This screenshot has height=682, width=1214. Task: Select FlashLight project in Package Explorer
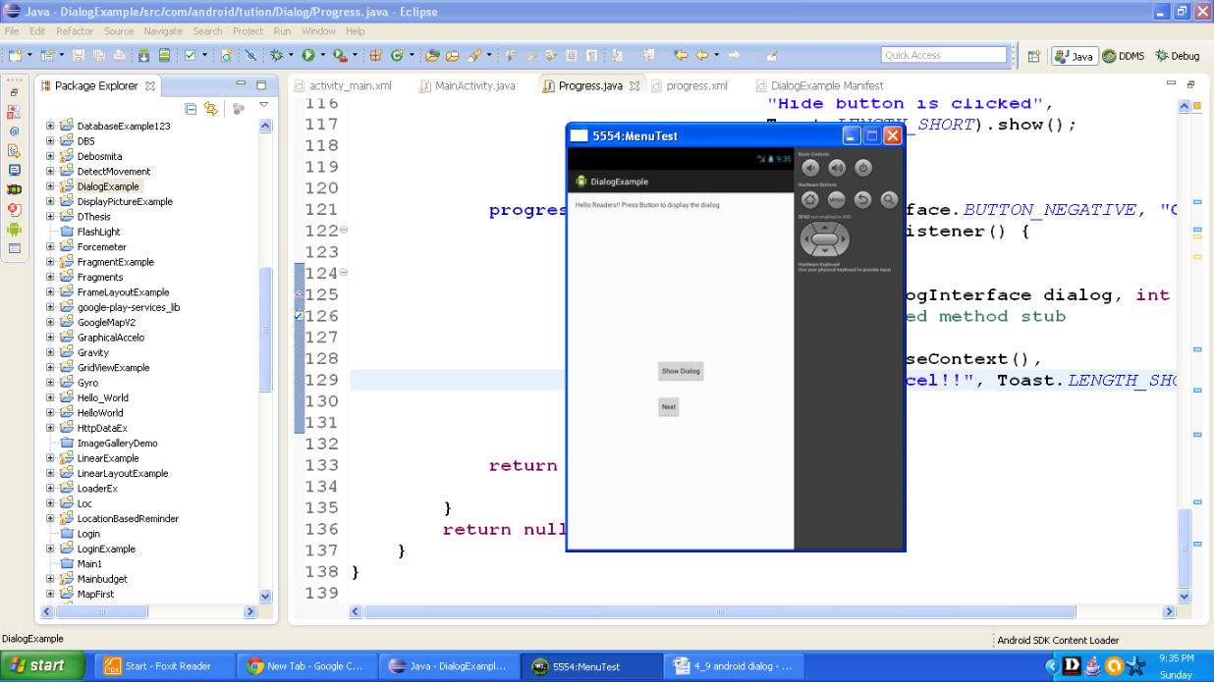point(90,232)
